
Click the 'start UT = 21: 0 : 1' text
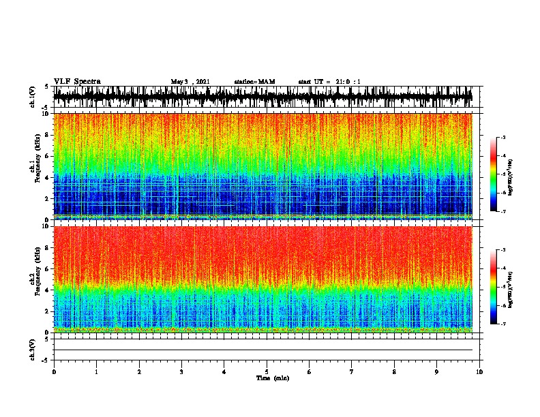click(329, 82)
